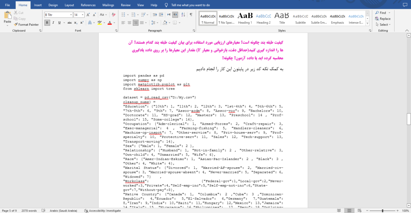Apply superscript formatting
The height and width of the screenshot is (213, 411).
(82, 23)
